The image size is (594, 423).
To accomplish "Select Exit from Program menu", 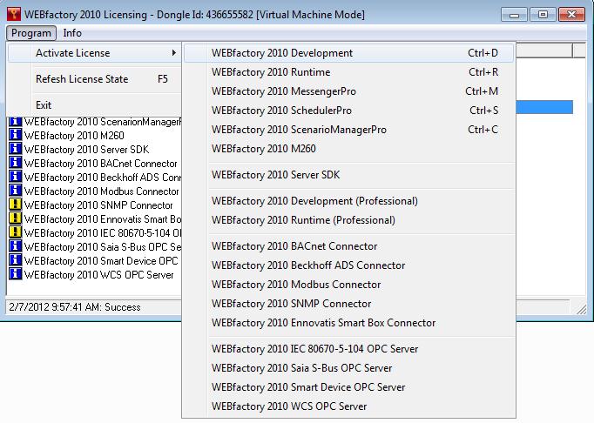I will 94,105.
